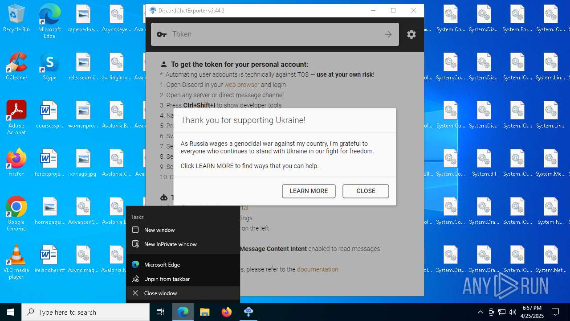570x321 pixels.
Task: Open notification center icon
Action: tap(555, 312)
